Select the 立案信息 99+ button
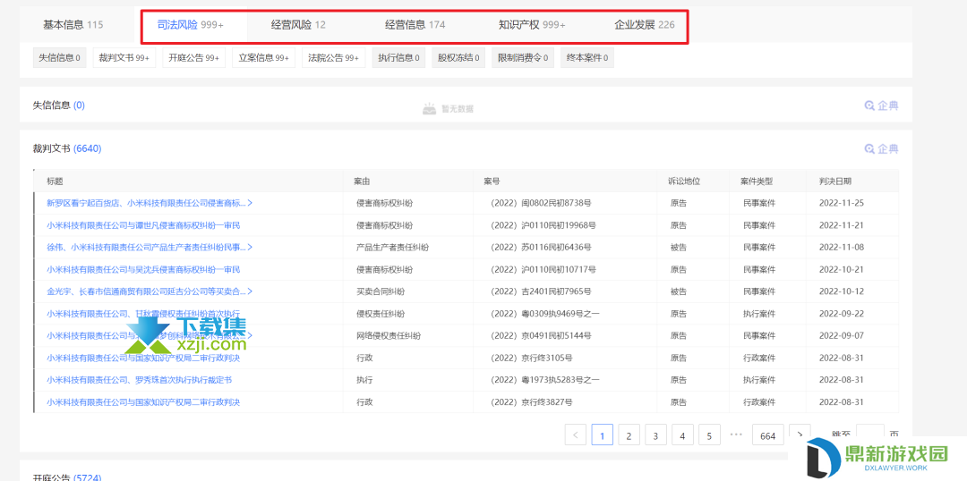Viewport: 967px width, 481px height. coord(263,58)
